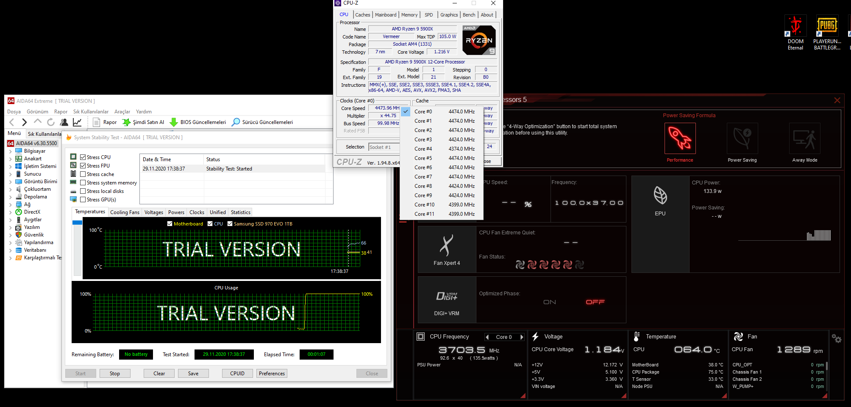Open BIOS Güncellemeleri in AIDA64 toolbar
The image size is (851, 407).
click(x=198, y=122)
